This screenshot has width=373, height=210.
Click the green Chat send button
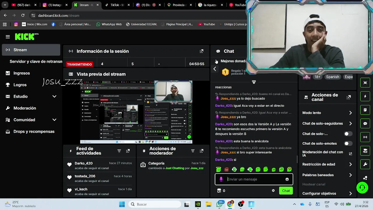286,190
